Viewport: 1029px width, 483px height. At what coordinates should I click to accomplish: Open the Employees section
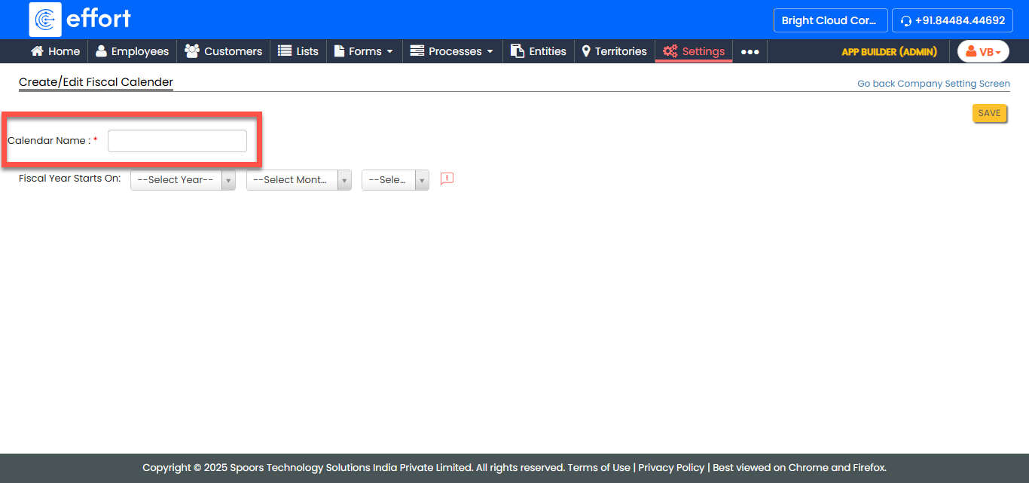point(132,51)
